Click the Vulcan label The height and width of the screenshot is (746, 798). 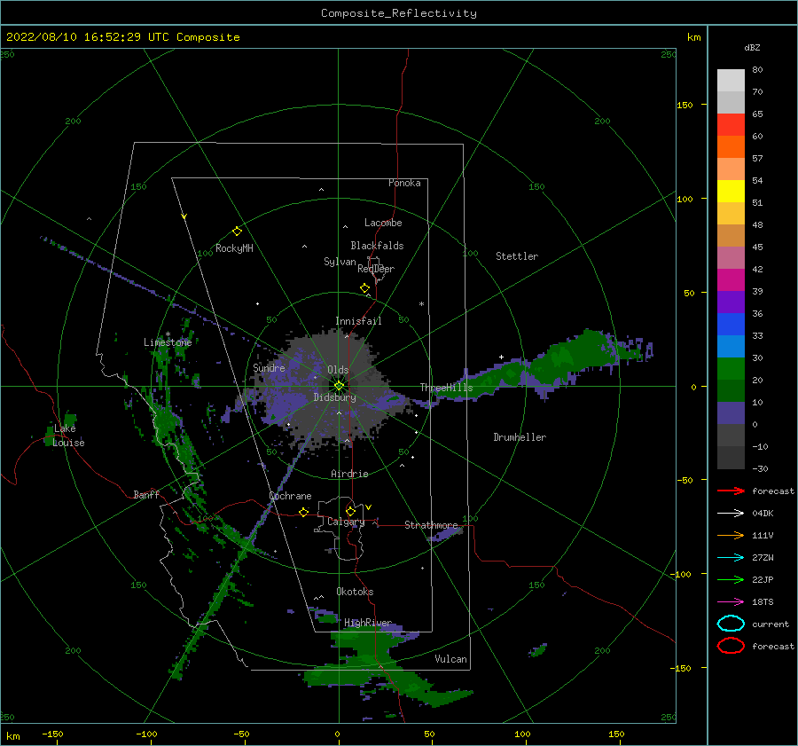pos(450,659)
